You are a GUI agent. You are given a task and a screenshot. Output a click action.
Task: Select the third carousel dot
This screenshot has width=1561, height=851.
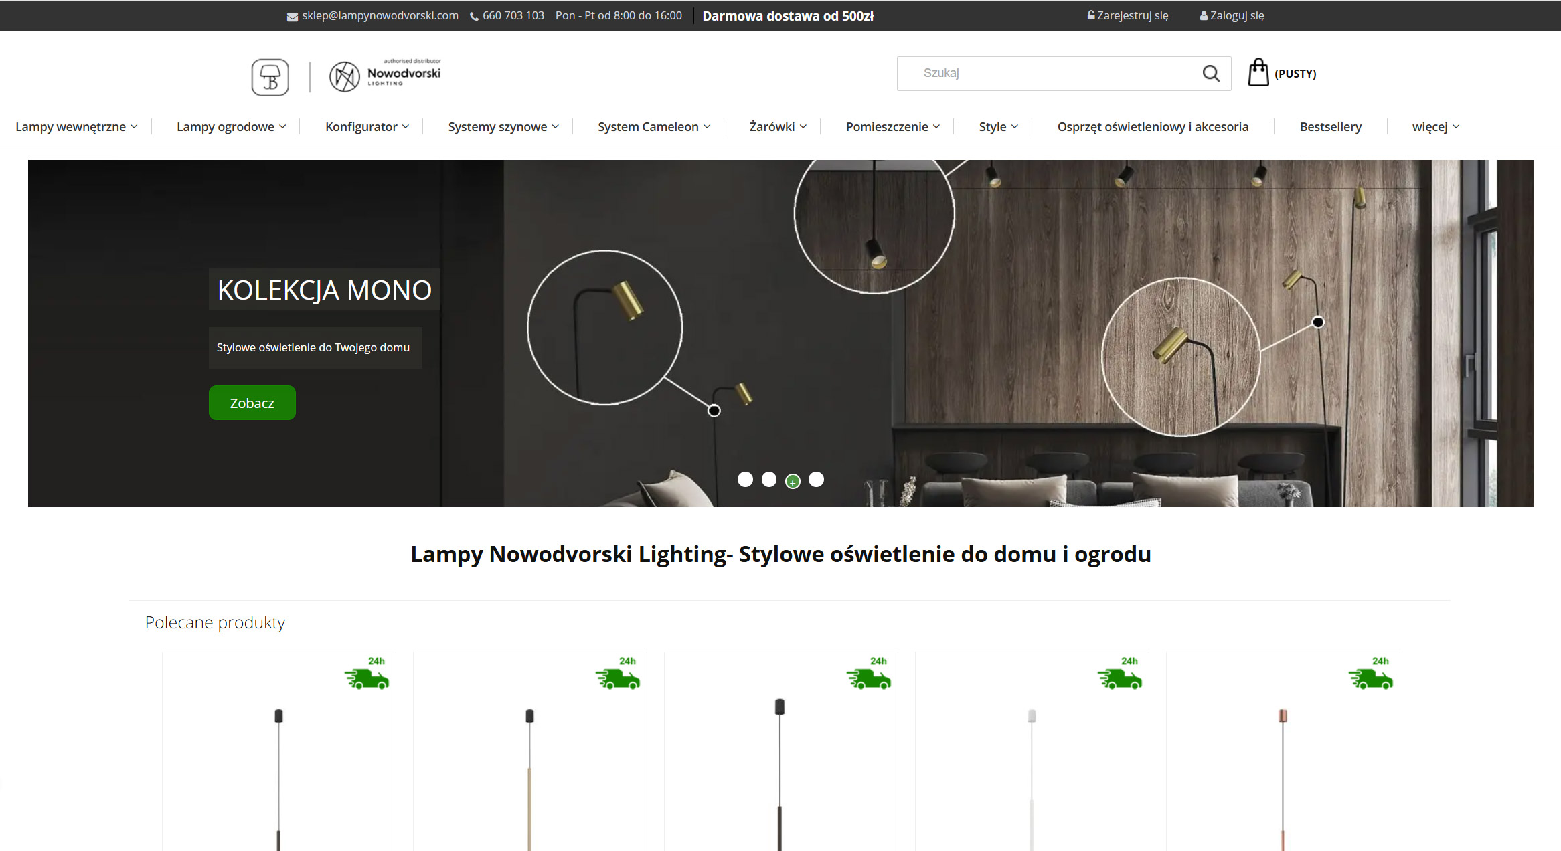(793, 481)
